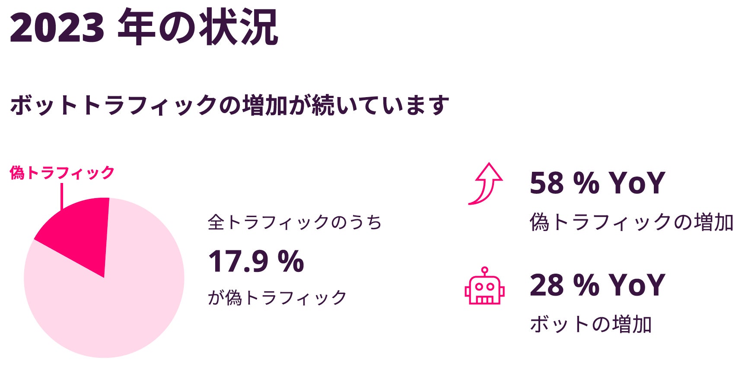Click the pink robot icon
745x385 pixels.
[484, 289]
